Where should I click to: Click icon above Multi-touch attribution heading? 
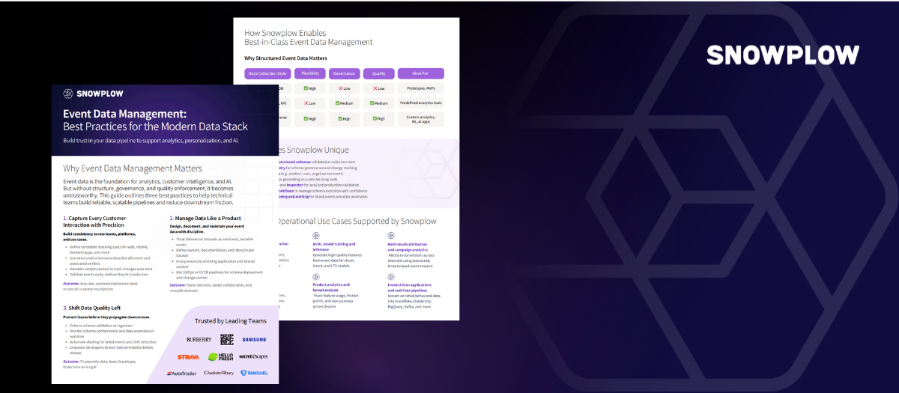click(391, 235)
